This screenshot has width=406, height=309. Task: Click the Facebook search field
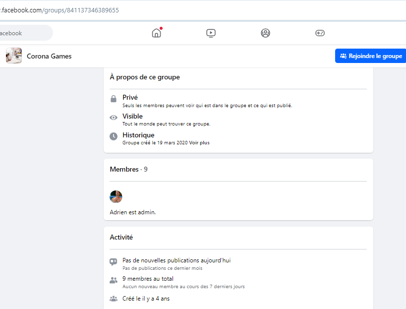coord(25,33)
